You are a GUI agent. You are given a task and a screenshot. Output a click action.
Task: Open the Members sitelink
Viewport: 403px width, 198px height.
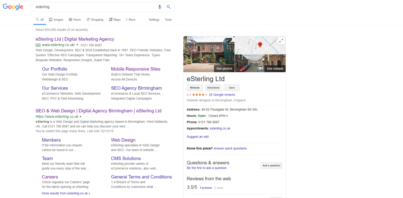click(51, 140)
